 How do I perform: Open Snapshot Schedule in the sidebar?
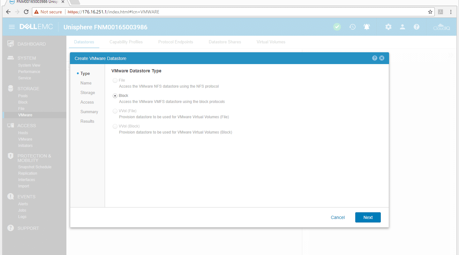tap(35, 167)
